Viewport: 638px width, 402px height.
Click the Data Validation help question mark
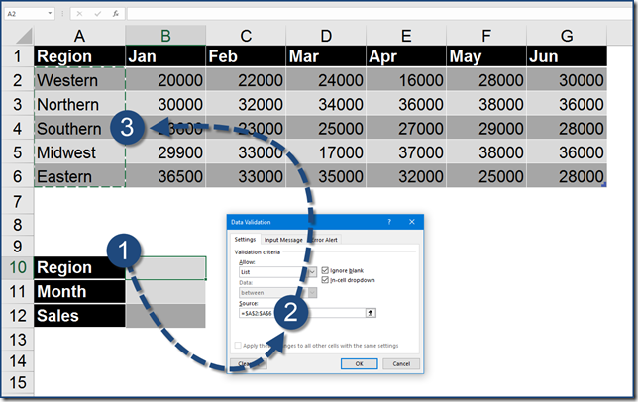pos(388,223)
